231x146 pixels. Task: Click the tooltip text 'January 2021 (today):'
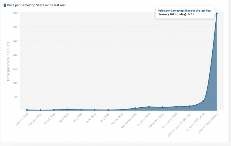pyautogui.click(x=173, y=14)
